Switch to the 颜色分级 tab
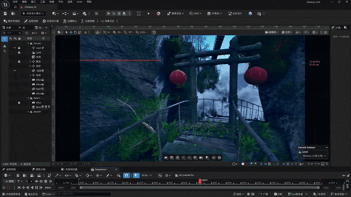 (x=39, y=170)
